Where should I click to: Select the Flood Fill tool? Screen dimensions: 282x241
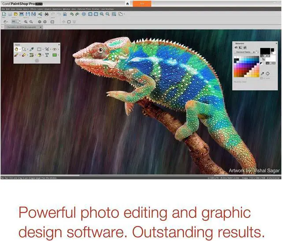click(x=39, y=55)
